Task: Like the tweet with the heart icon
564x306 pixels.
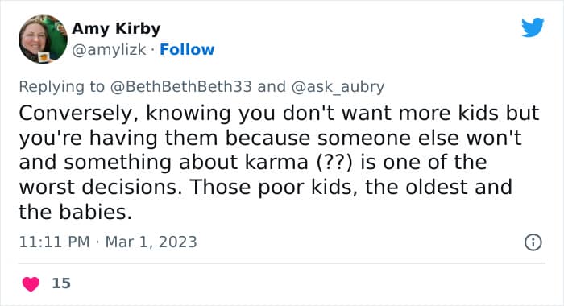Action: (31, 283)
